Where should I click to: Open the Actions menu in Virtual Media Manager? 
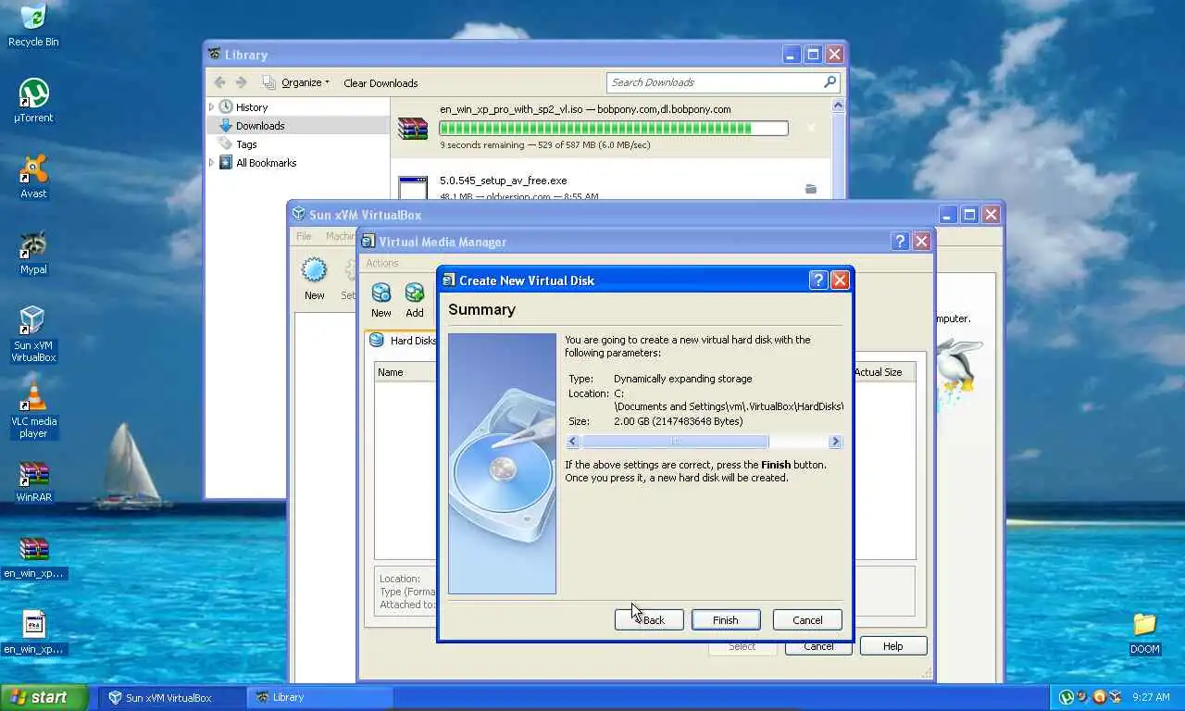click(x=381, y=263)
